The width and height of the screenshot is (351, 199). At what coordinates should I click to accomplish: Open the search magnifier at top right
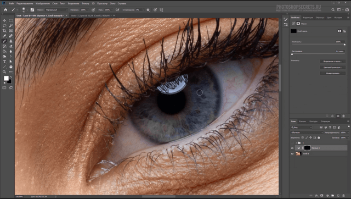pyautogui.click(x=333, y=10)
